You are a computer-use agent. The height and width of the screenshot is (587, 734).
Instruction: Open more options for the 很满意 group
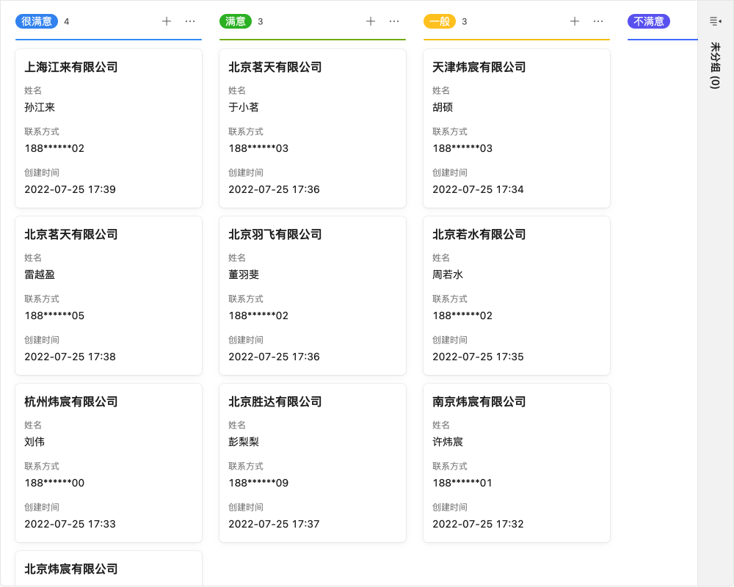point(190,21)
